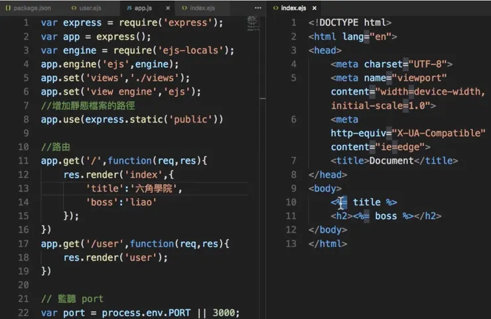Click title variable in EJS tag

coord(367,202)
